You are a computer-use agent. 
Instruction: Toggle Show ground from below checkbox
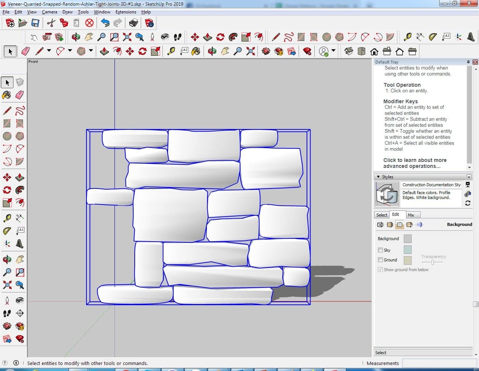pyautogui.click(x=380, y=270)
